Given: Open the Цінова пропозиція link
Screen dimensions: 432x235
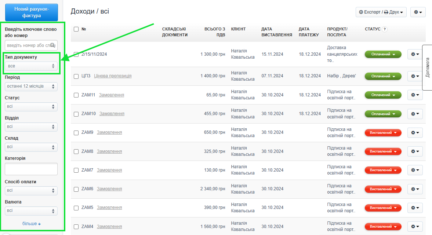Looking at the screenshot, I should (113, 76).
